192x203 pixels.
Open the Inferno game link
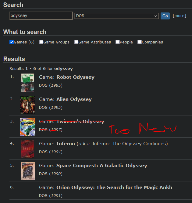pyautogui.click(x=66, y=143)
